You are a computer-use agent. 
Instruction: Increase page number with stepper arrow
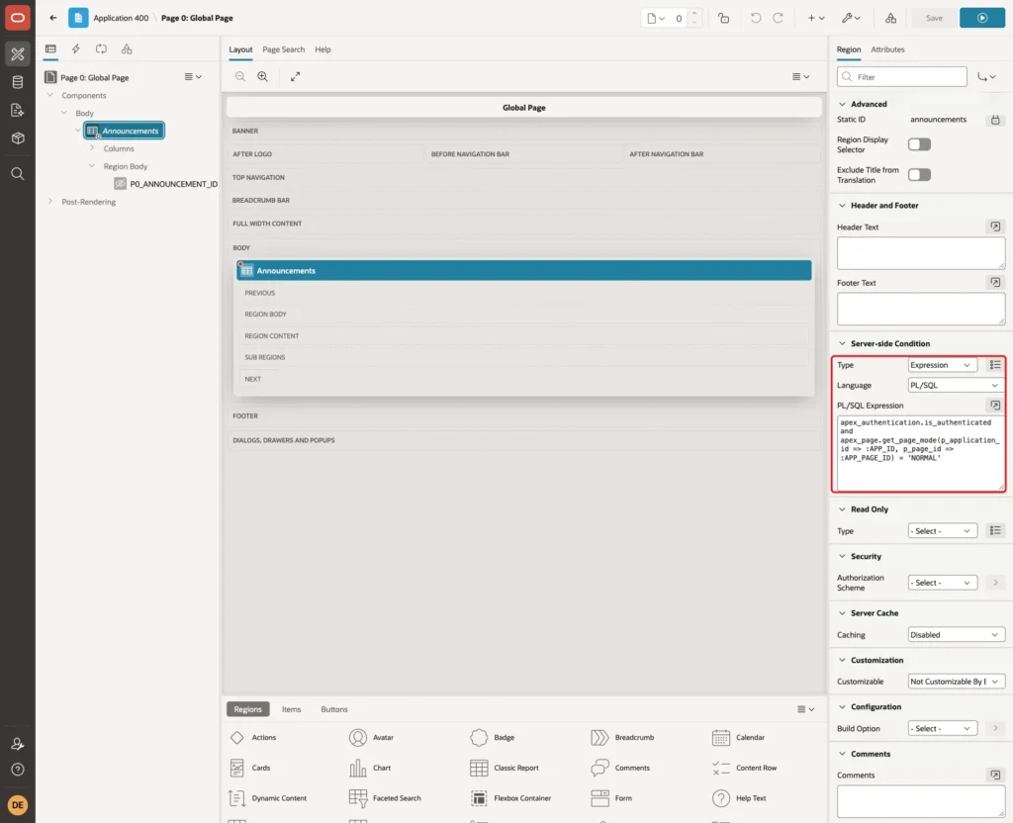click(694, 13)
